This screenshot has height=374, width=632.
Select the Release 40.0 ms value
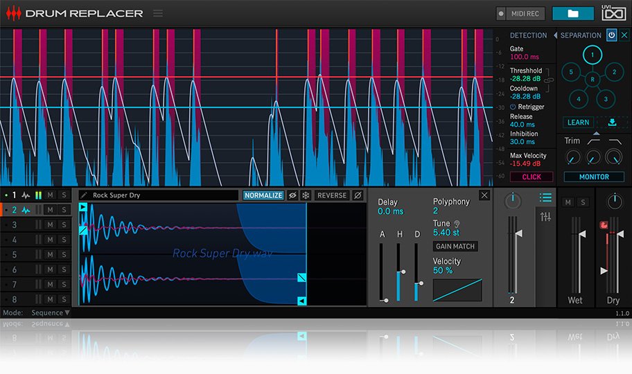pos(523,125)
